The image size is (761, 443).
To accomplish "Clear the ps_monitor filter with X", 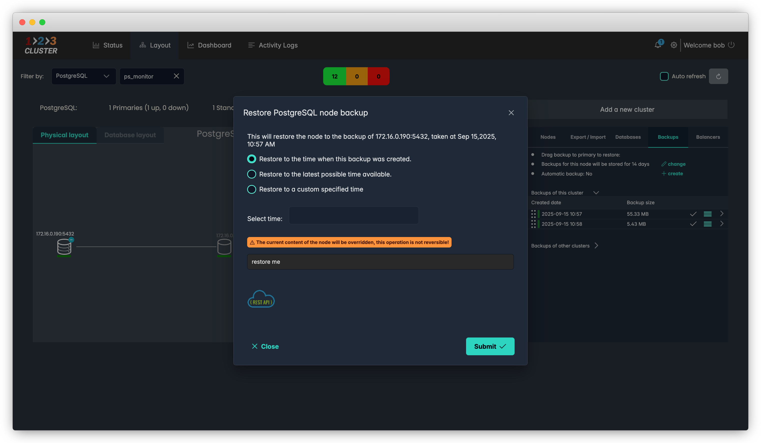I will (x=176, y=76).
